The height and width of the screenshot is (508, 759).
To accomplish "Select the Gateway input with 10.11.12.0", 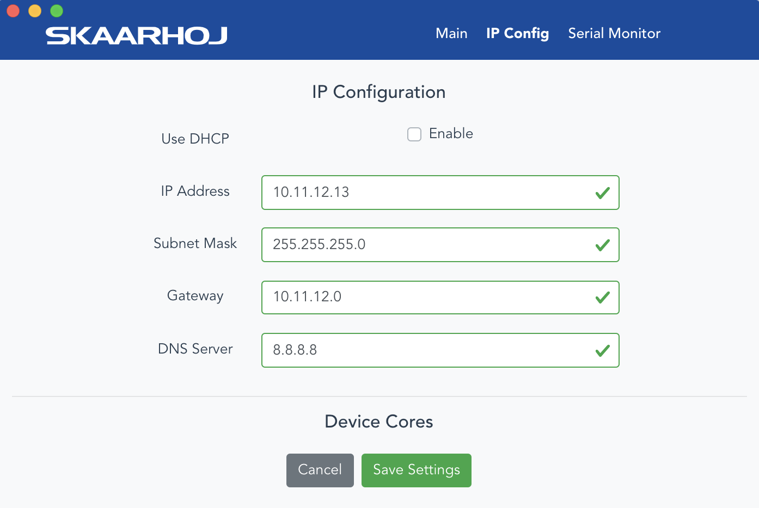I will point(440,298).
